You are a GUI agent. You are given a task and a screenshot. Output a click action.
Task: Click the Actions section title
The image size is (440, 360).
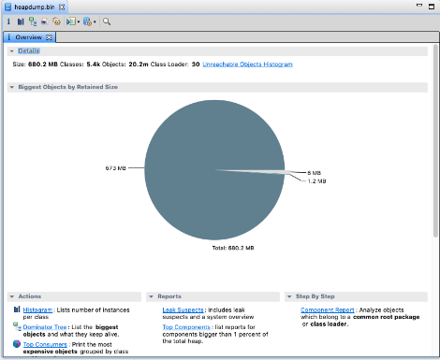coord(30,296)
